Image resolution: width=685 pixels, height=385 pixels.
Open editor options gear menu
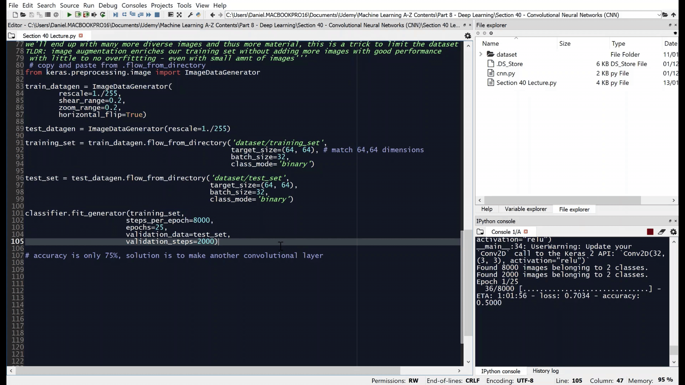pyautogui.click(x=468, y=36)
